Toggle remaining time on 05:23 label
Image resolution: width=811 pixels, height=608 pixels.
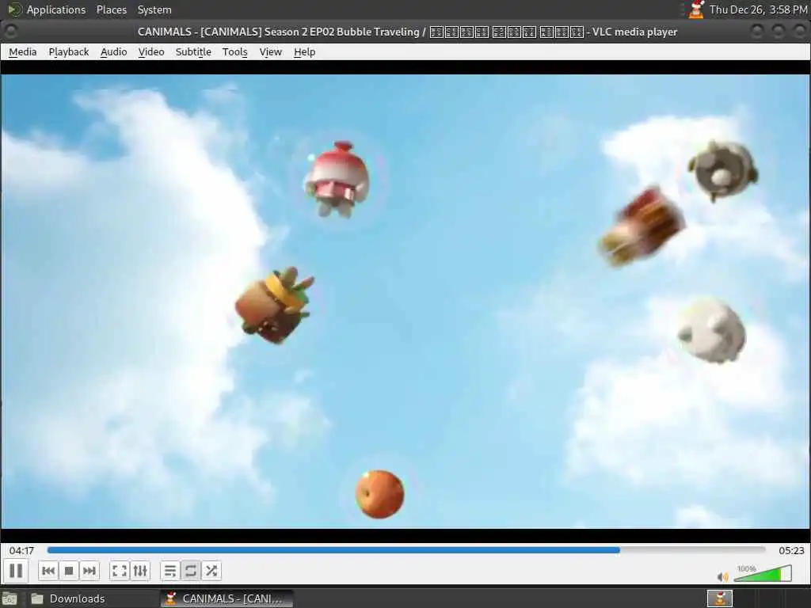pos(791,551)
